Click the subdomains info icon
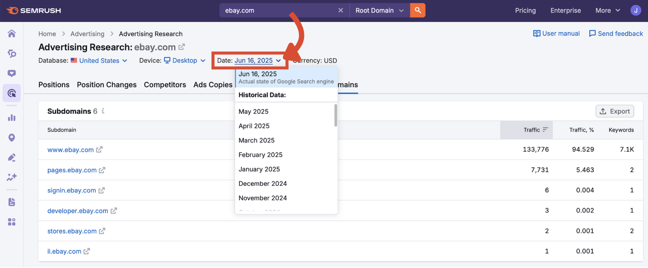 pos(103,111)
